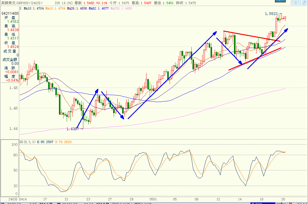Click the 最高 1.4638 value in info panel
The image size is (308, 204).
pyautogui.click(x=13, y=30)
